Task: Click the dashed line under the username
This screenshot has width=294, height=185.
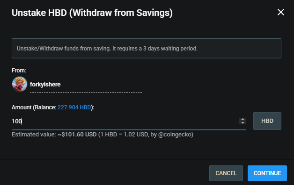Action: tap(86, 92)
